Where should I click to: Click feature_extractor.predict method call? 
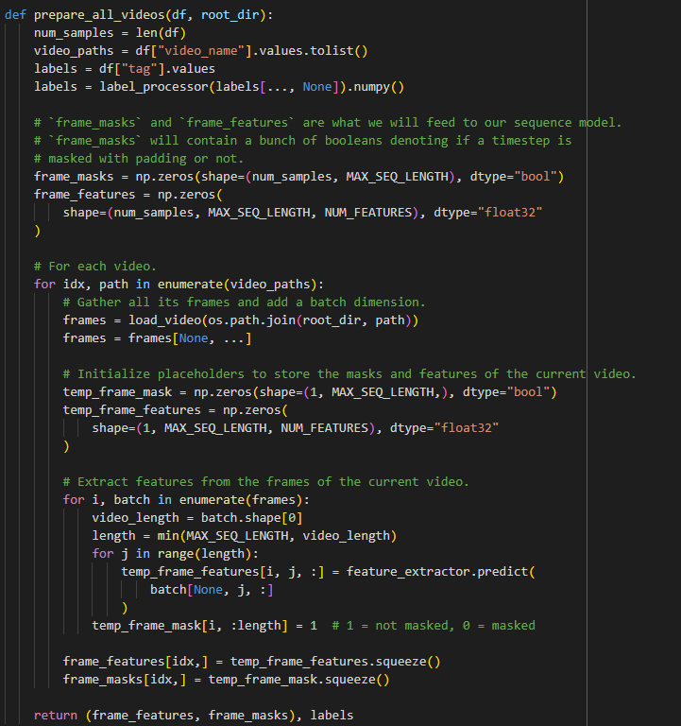point(441,572)
